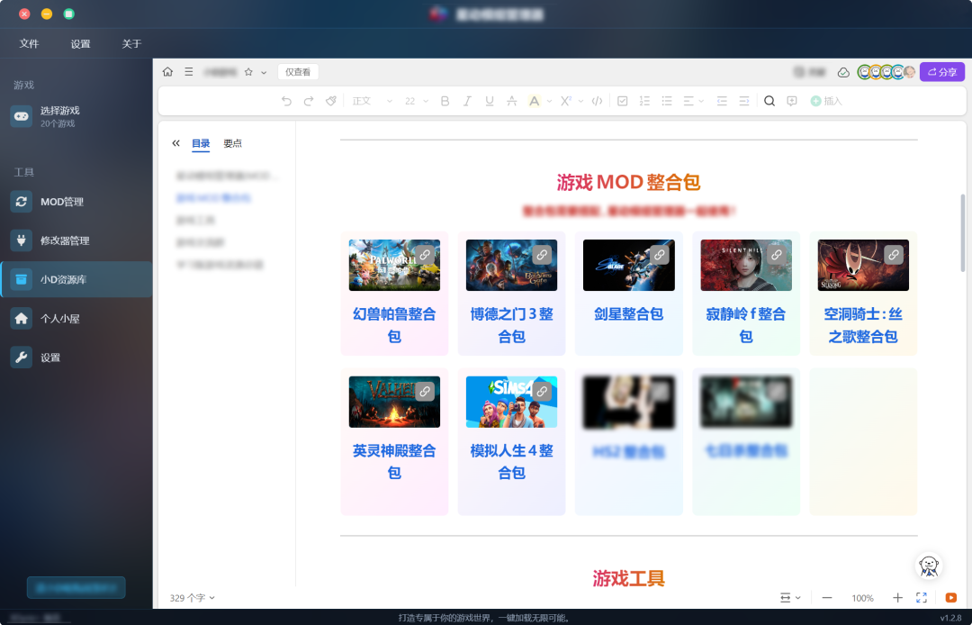972x625 pixels.
Task: Open the 模拟人生 4 整合包 link
Action: tap(511, 461)
